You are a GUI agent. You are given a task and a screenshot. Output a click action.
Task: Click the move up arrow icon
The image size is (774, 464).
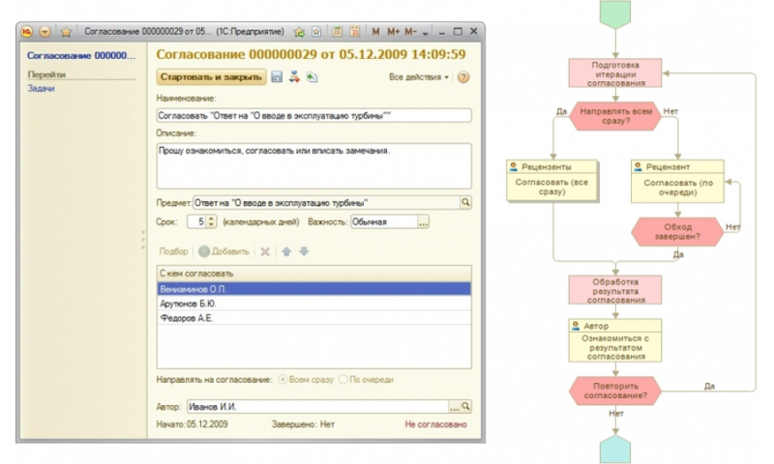(x=286, y=251)
